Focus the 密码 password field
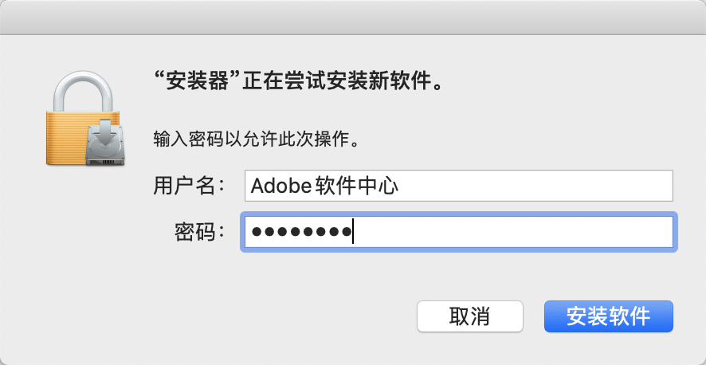This screenshot has width=706, height=365. [x=458, y=232]
